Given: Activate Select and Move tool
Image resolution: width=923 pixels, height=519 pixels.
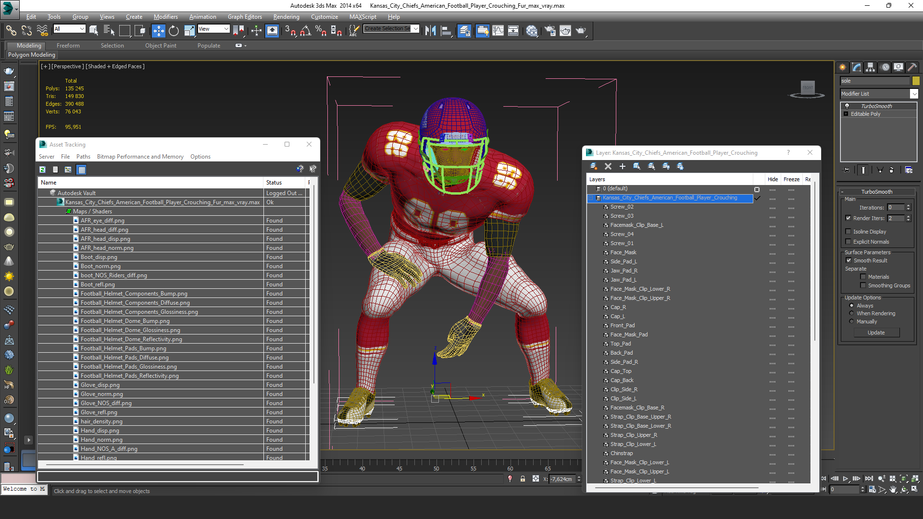Looking at the screenshot, I should pyautogui.click(x=158, y=31).
